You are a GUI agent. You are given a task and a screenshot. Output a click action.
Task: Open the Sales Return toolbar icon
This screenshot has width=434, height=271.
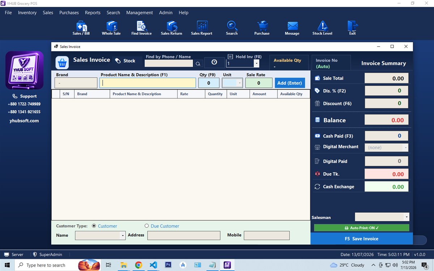coord(171,28)
